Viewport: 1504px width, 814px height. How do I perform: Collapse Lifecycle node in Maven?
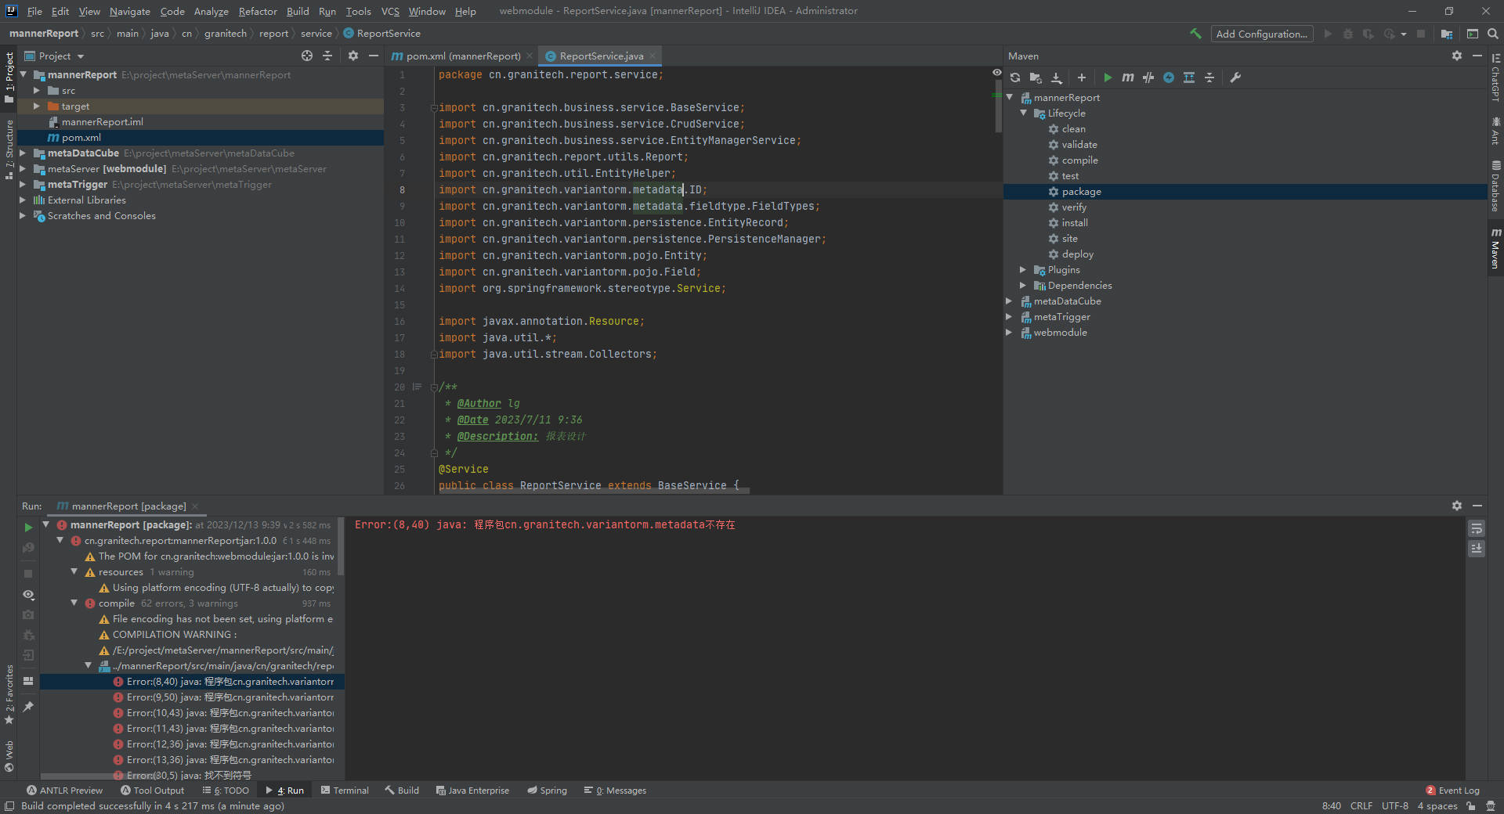[1023, 113]
